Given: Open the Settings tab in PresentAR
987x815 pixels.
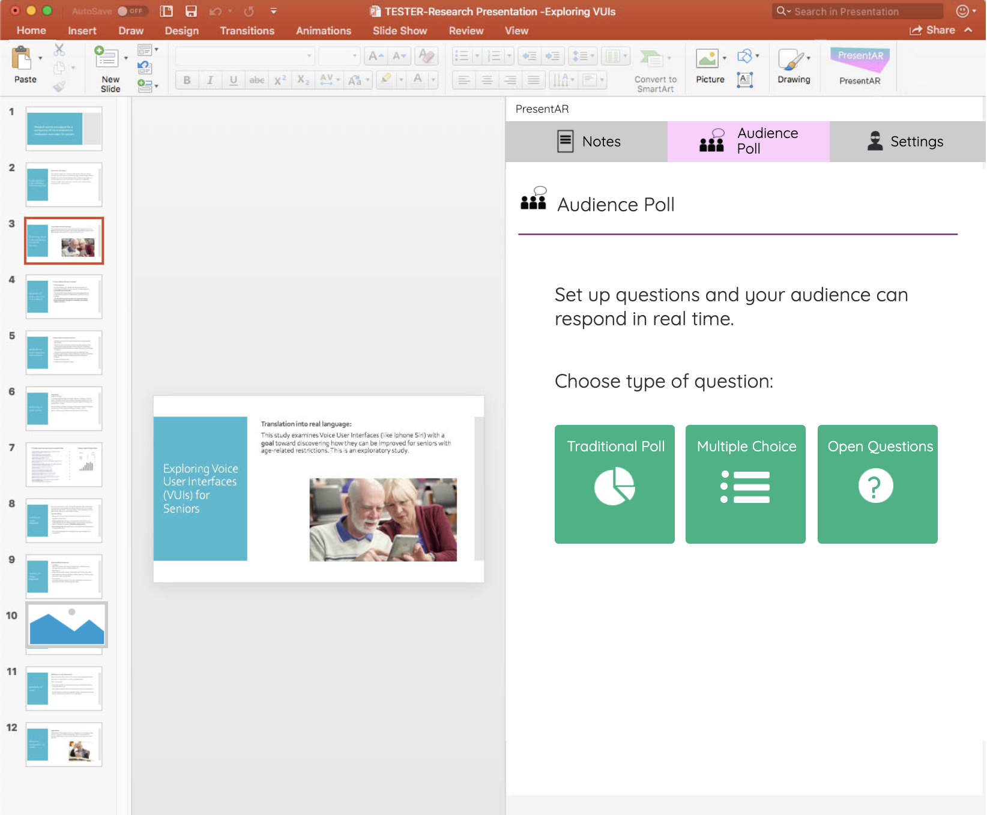Looking at the screenshot, I should coord(907,142).
